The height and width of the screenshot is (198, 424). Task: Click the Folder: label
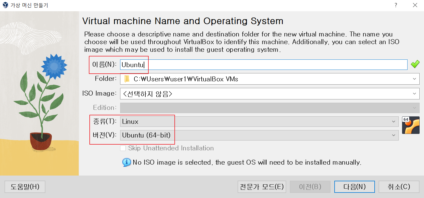(x=106, y=79)
